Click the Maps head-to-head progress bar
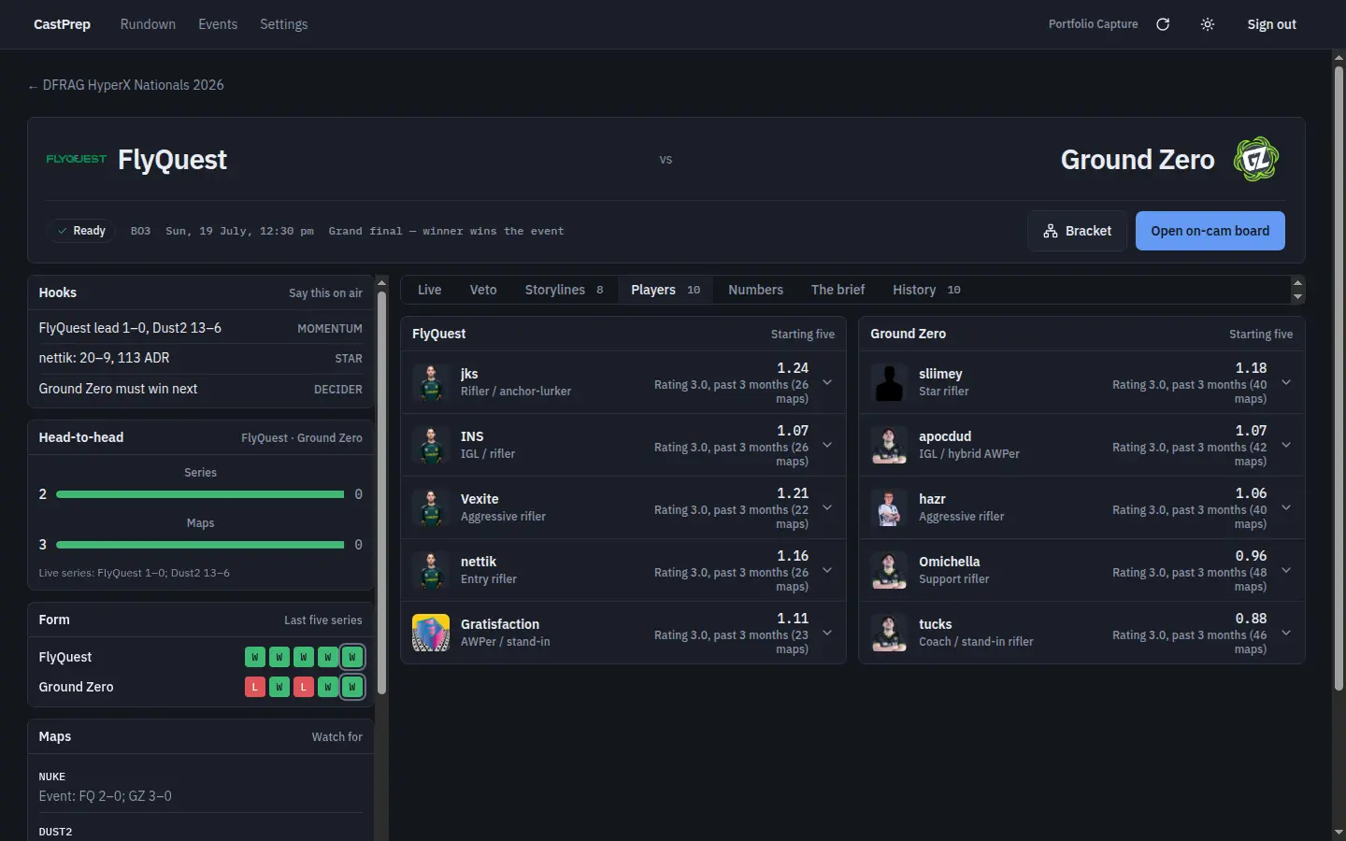Viewport: 1346px width, 841px height. [x=200, y=545]
